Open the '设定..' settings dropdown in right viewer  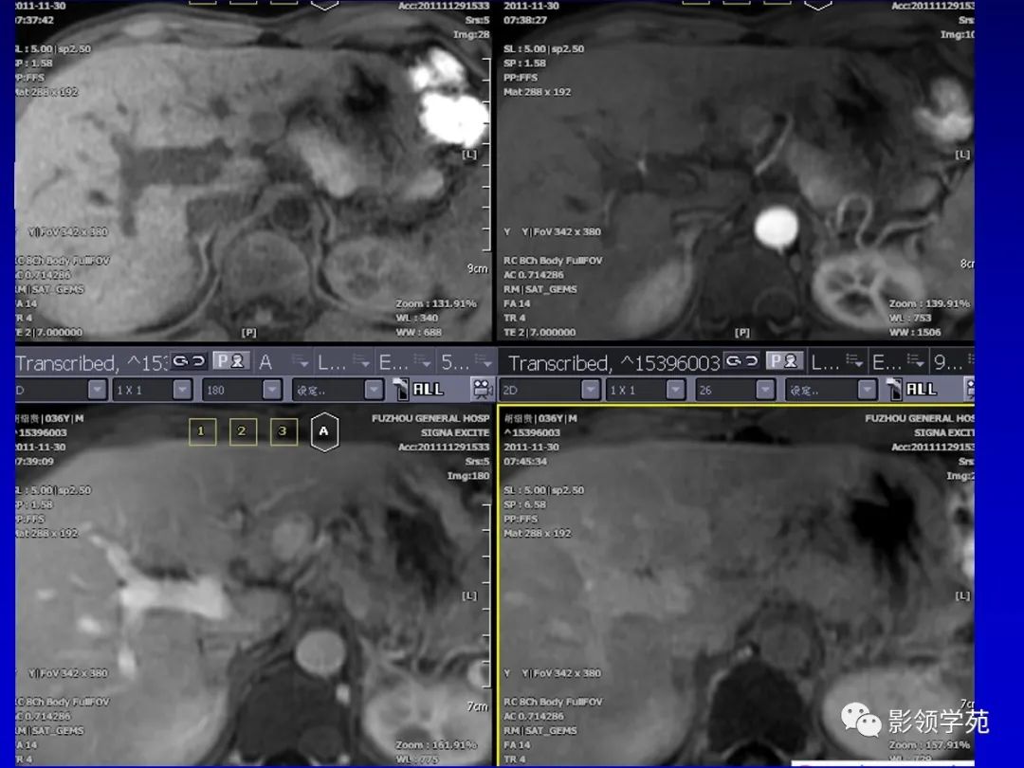(867, 390)
